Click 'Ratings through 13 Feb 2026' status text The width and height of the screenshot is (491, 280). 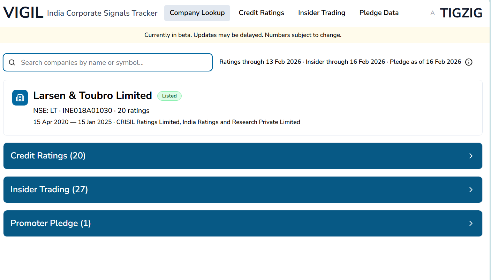[260, 62]
